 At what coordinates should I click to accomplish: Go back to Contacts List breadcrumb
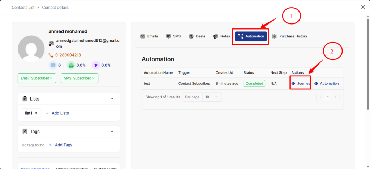pyautogui.click(x=23, y=7)
